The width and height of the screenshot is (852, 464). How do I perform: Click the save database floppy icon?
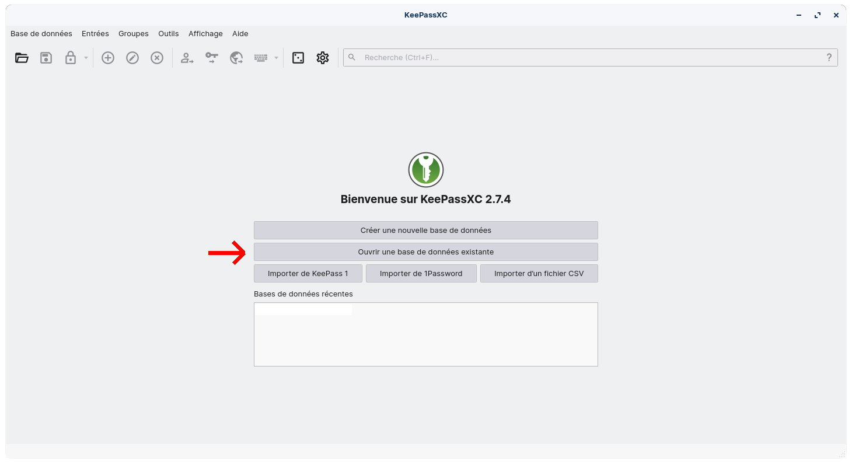pyautogui.click(x=46, y=58)
